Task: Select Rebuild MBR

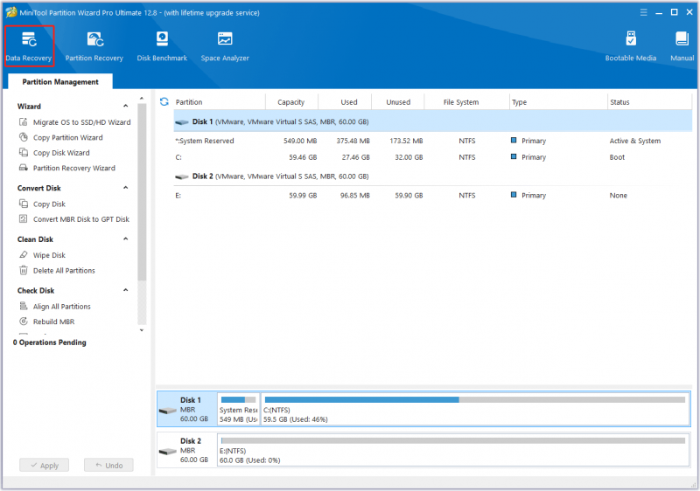Action: [46, 322]
